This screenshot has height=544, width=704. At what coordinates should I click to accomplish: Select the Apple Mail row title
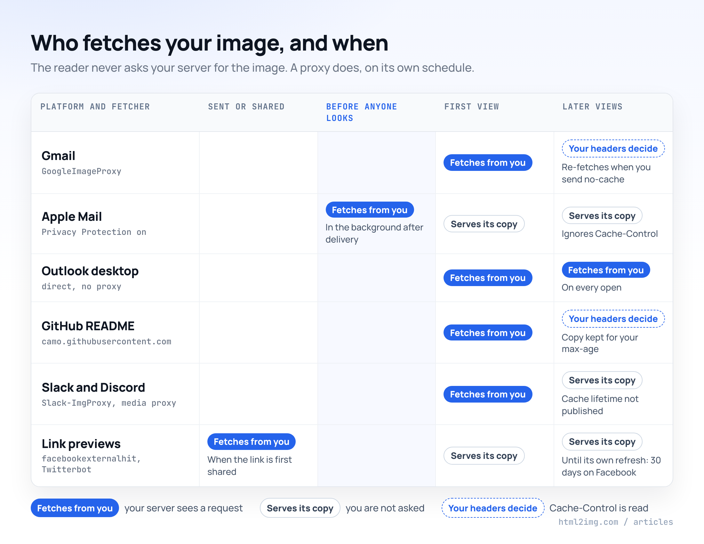tap(72, 217)
